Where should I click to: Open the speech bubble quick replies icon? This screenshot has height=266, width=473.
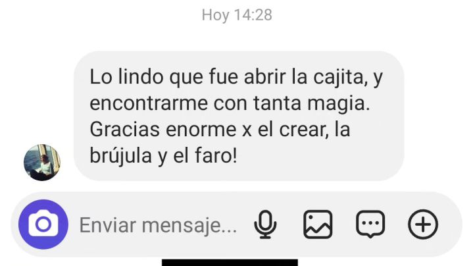pyautogui.click(x=370, y=225)
